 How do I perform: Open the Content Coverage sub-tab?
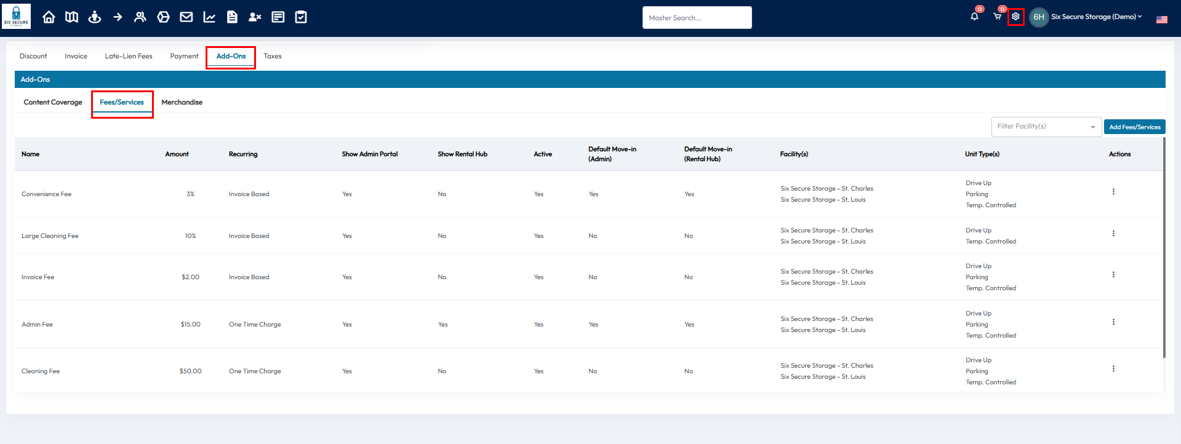click(x=53, y=103)
